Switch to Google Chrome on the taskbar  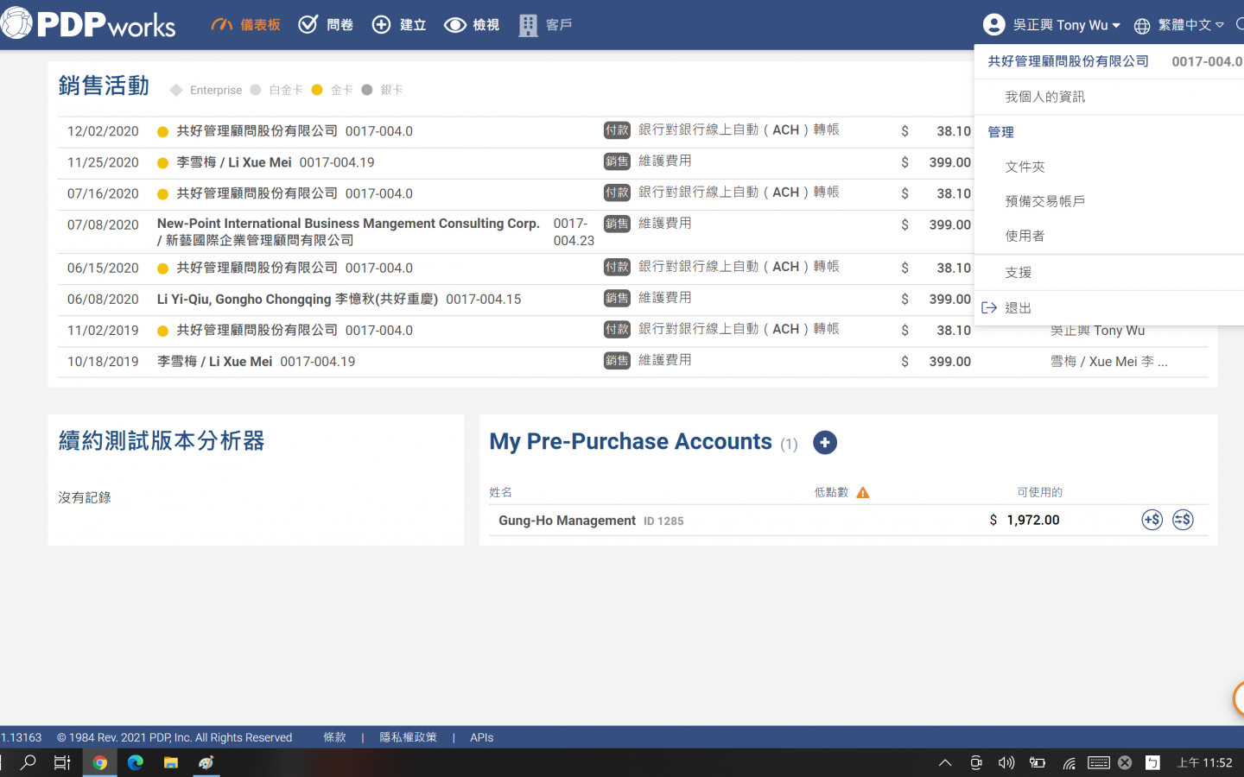pyautogui.click(x=100, y=762)
